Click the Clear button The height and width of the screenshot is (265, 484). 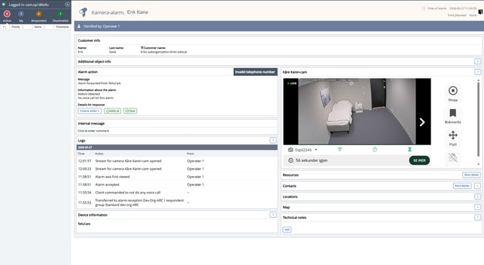[x=130, y=110]
